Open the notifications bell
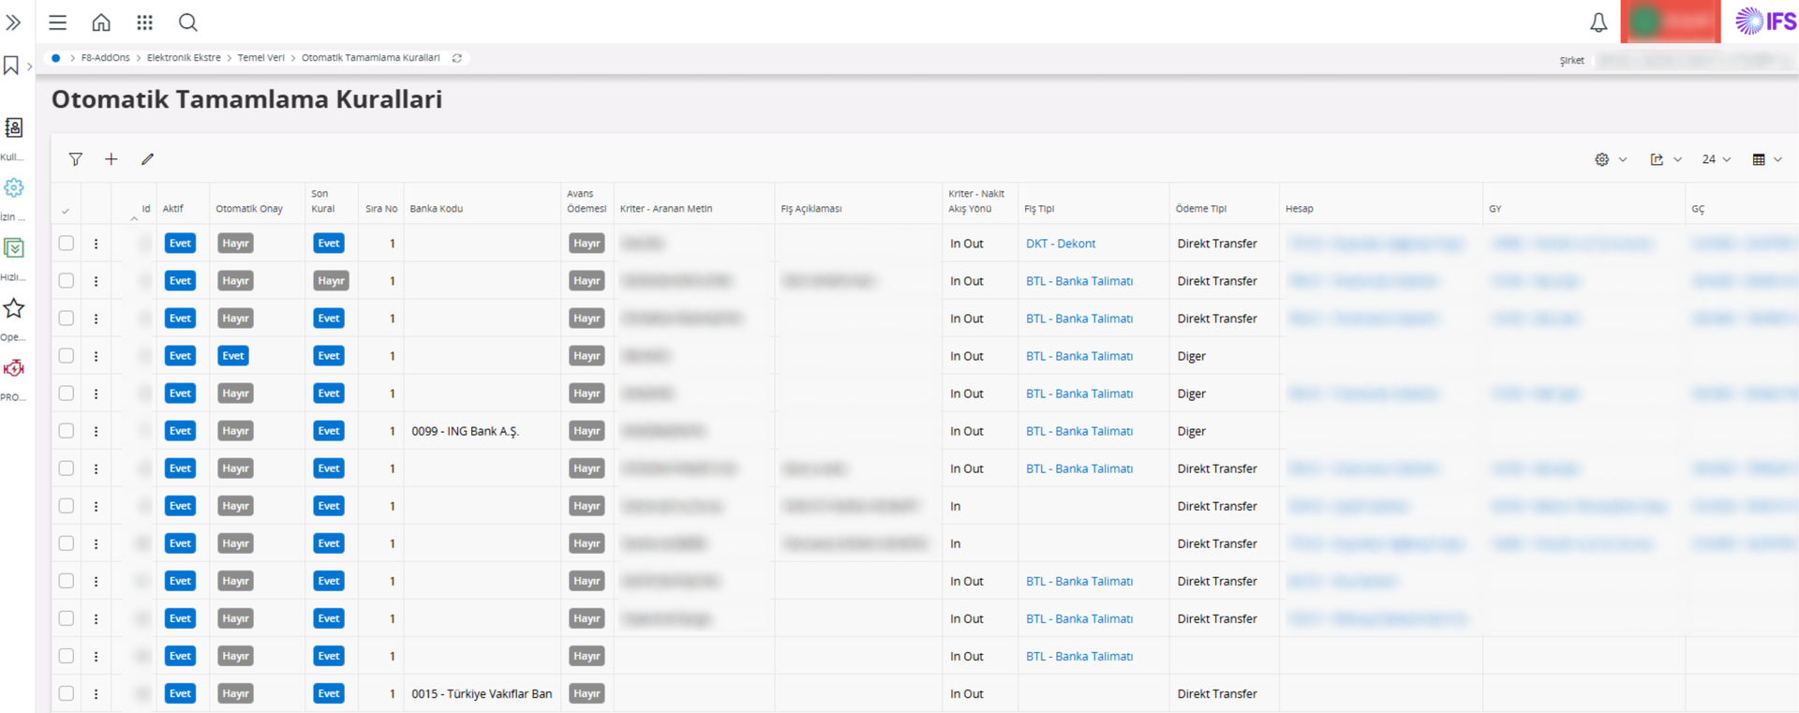The image size is (1799, 713). (1598, 22)
